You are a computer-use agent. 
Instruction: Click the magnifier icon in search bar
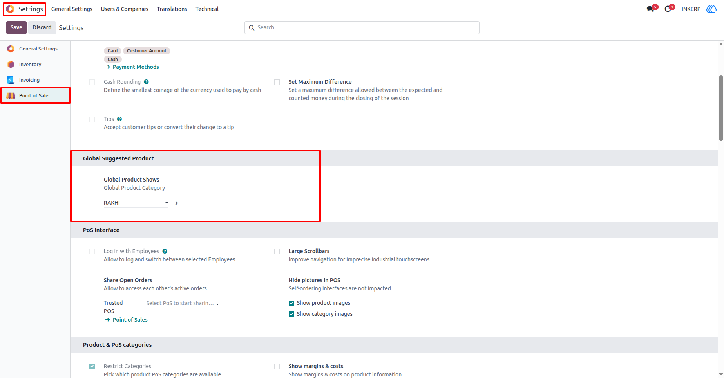pos(252,28)
